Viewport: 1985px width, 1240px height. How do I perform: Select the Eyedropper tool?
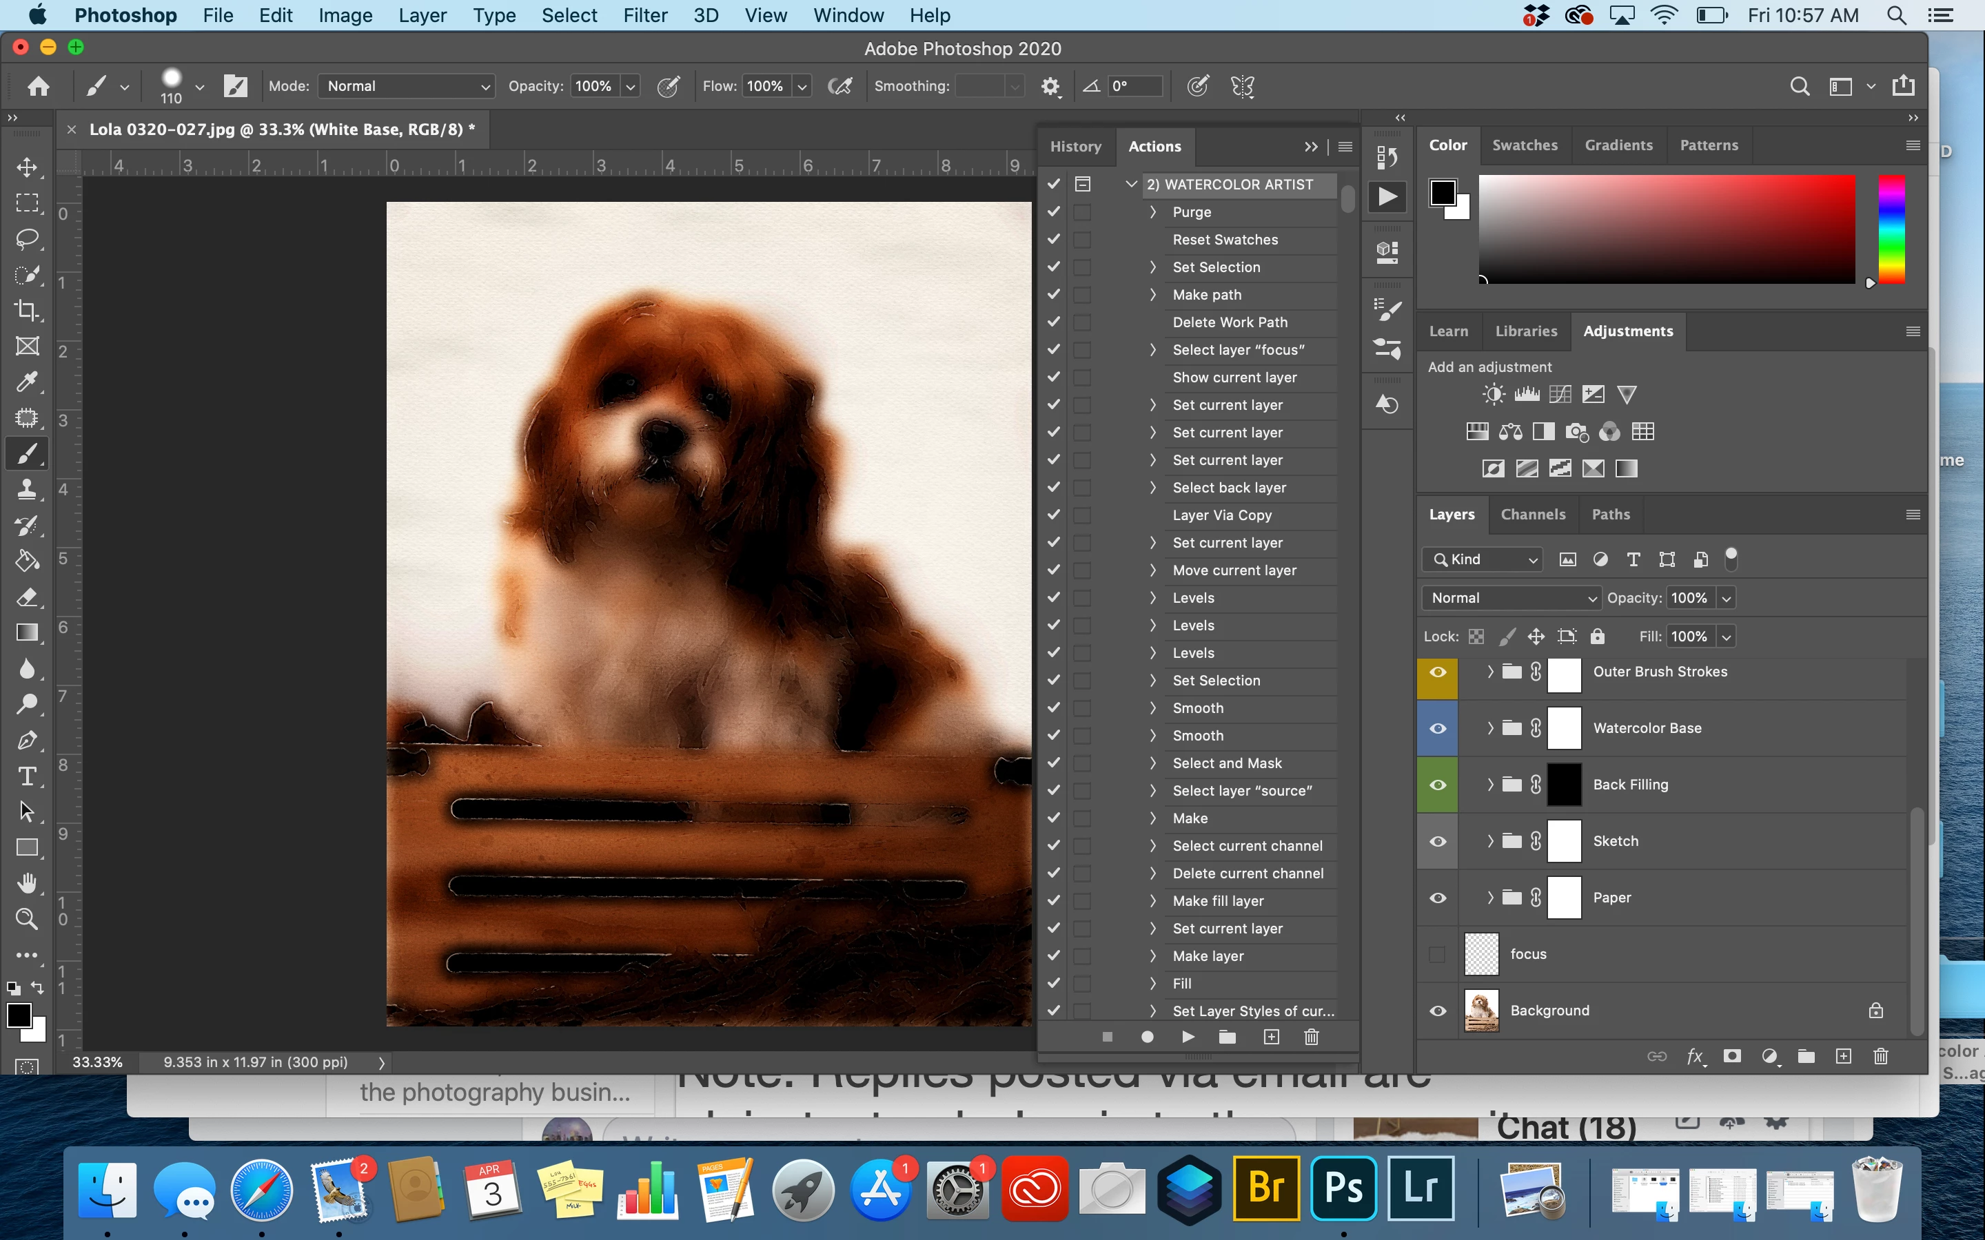(x=27, y=382)
